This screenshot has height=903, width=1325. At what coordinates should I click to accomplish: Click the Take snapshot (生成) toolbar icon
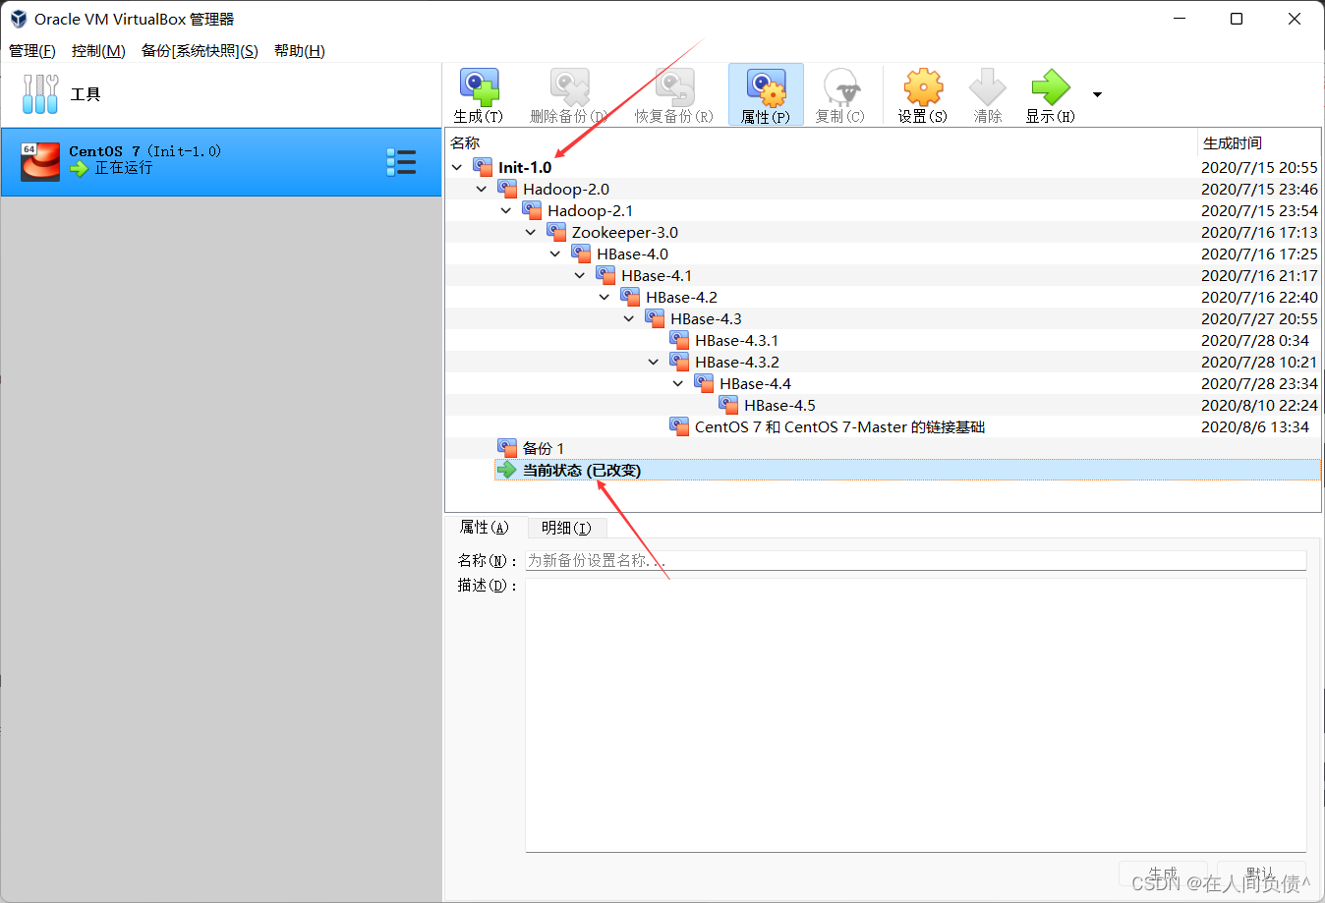[x=480, y=87]
